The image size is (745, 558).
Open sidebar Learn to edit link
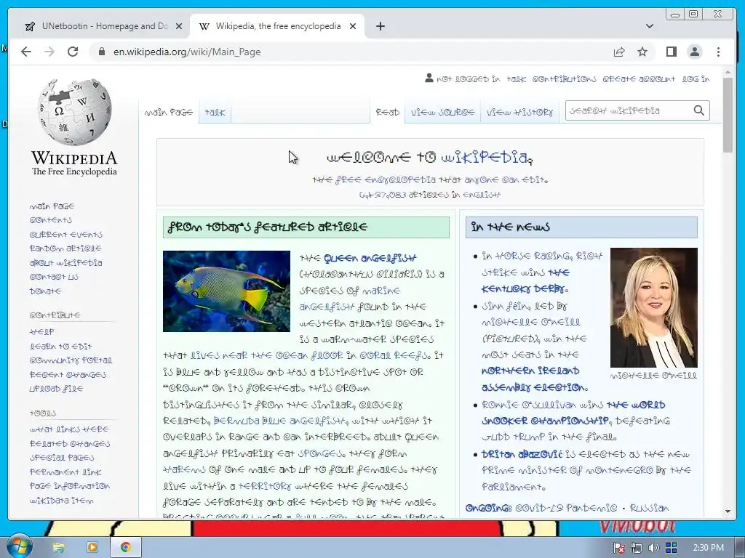[60, 347]
